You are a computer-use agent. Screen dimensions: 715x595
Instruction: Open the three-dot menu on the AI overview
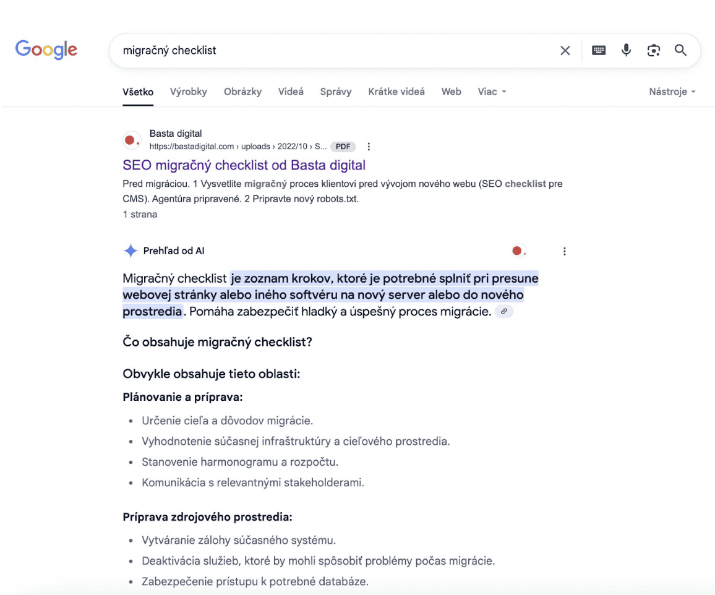click(x=564, y=250)
